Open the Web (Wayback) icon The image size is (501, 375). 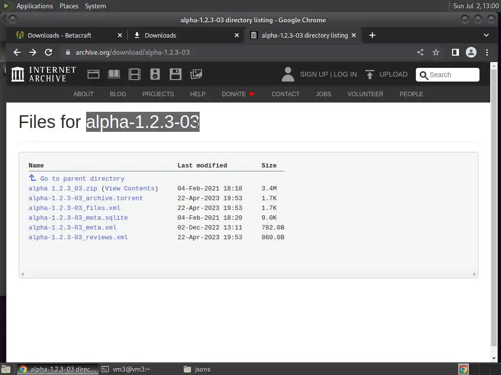pos(93,74)
